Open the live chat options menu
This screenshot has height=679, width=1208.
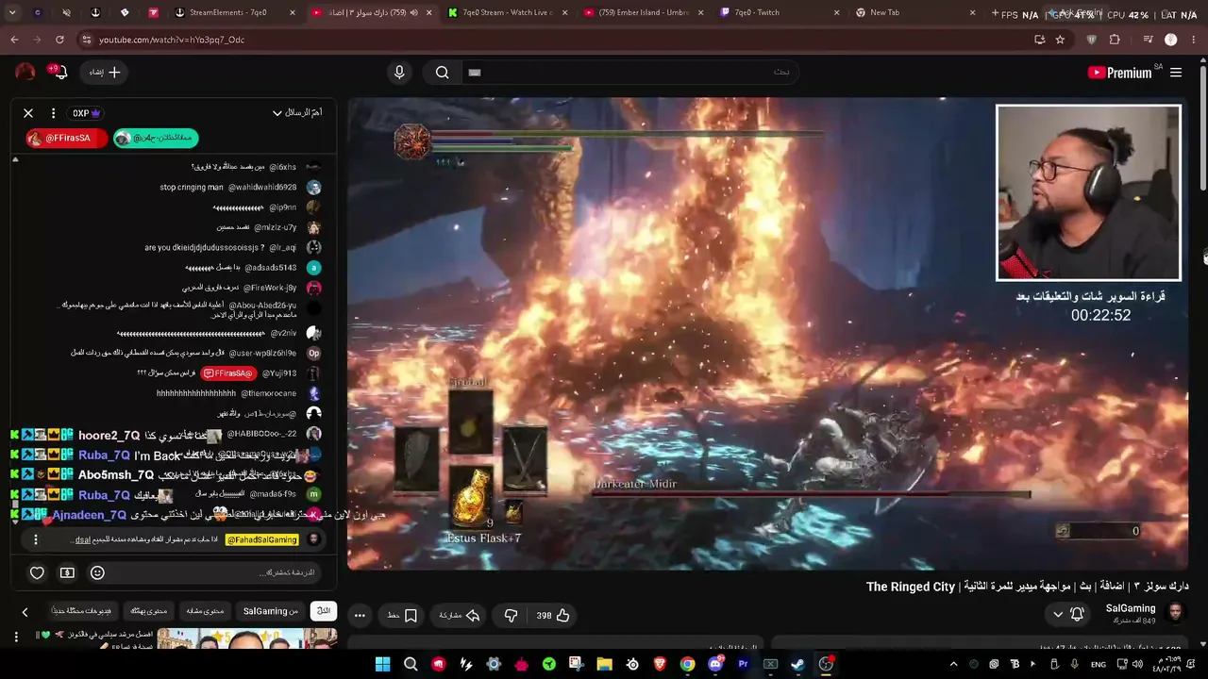[x=53, y=113]
